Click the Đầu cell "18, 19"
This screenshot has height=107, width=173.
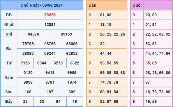[x=112, y=24]
